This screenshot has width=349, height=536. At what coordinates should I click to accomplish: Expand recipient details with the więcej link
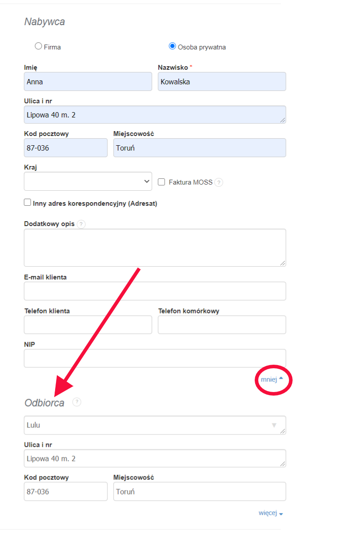(x=271, y=513)
